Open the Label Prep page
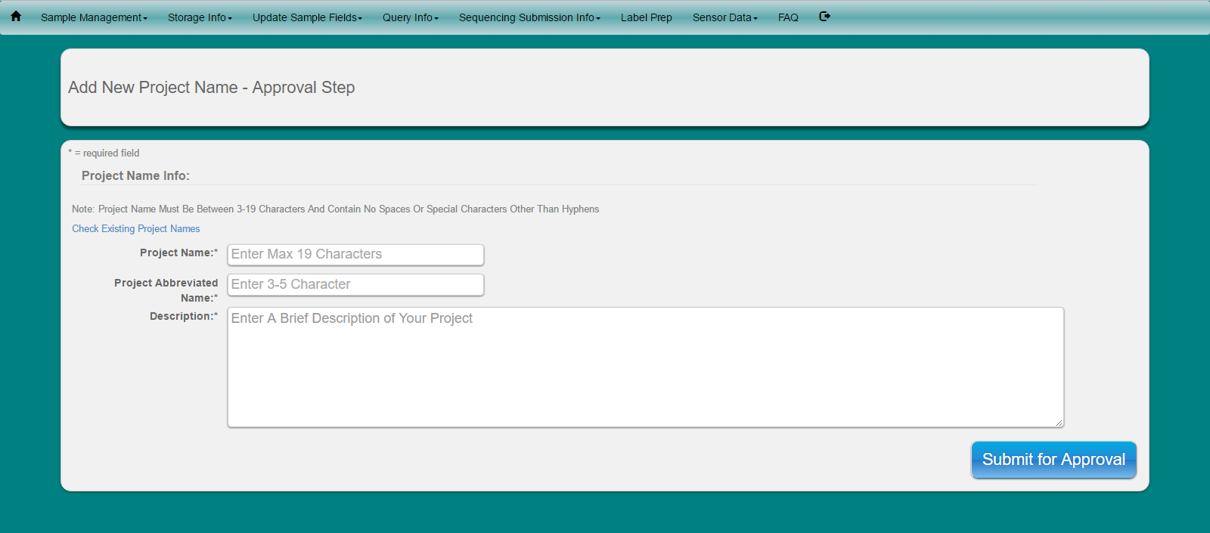1210x533 pixels. [x=647, y=17]
